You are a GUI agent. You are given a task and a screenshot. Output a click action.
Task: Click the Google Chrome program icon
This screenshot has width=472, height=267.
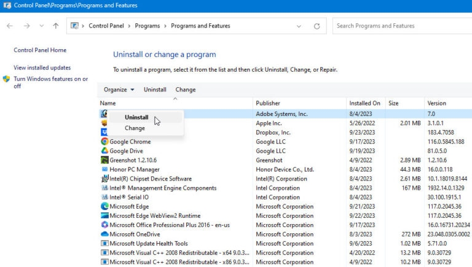pos(104,142)
